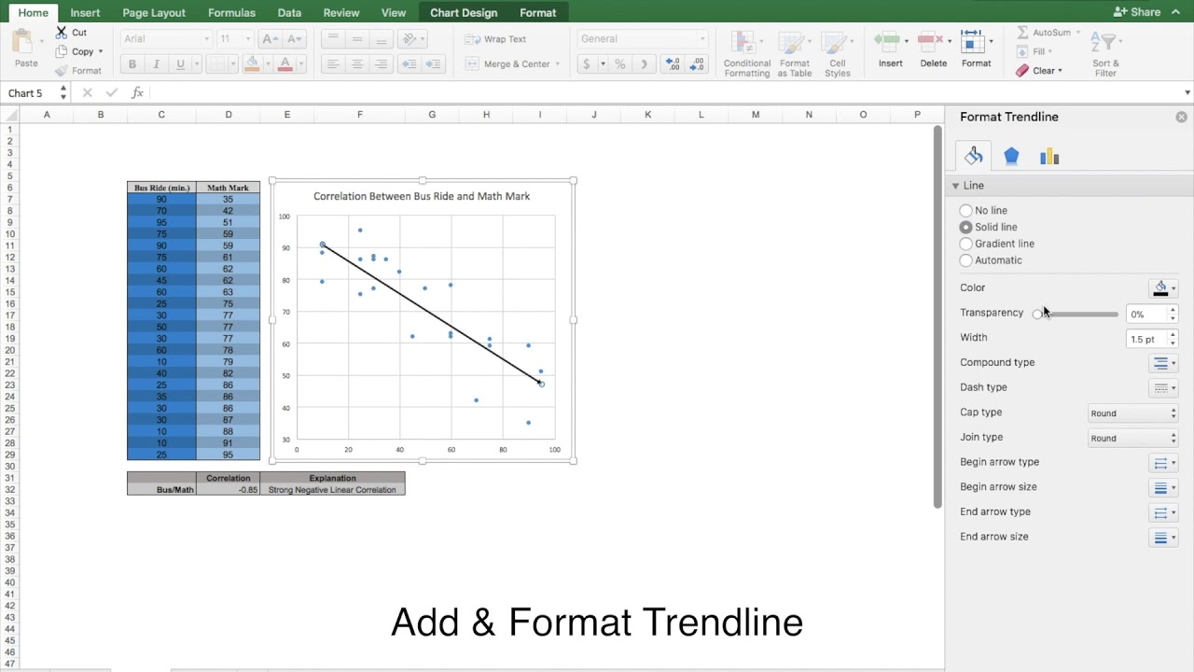Click the Fill button in the editing group

click(x=1034, y=51)
